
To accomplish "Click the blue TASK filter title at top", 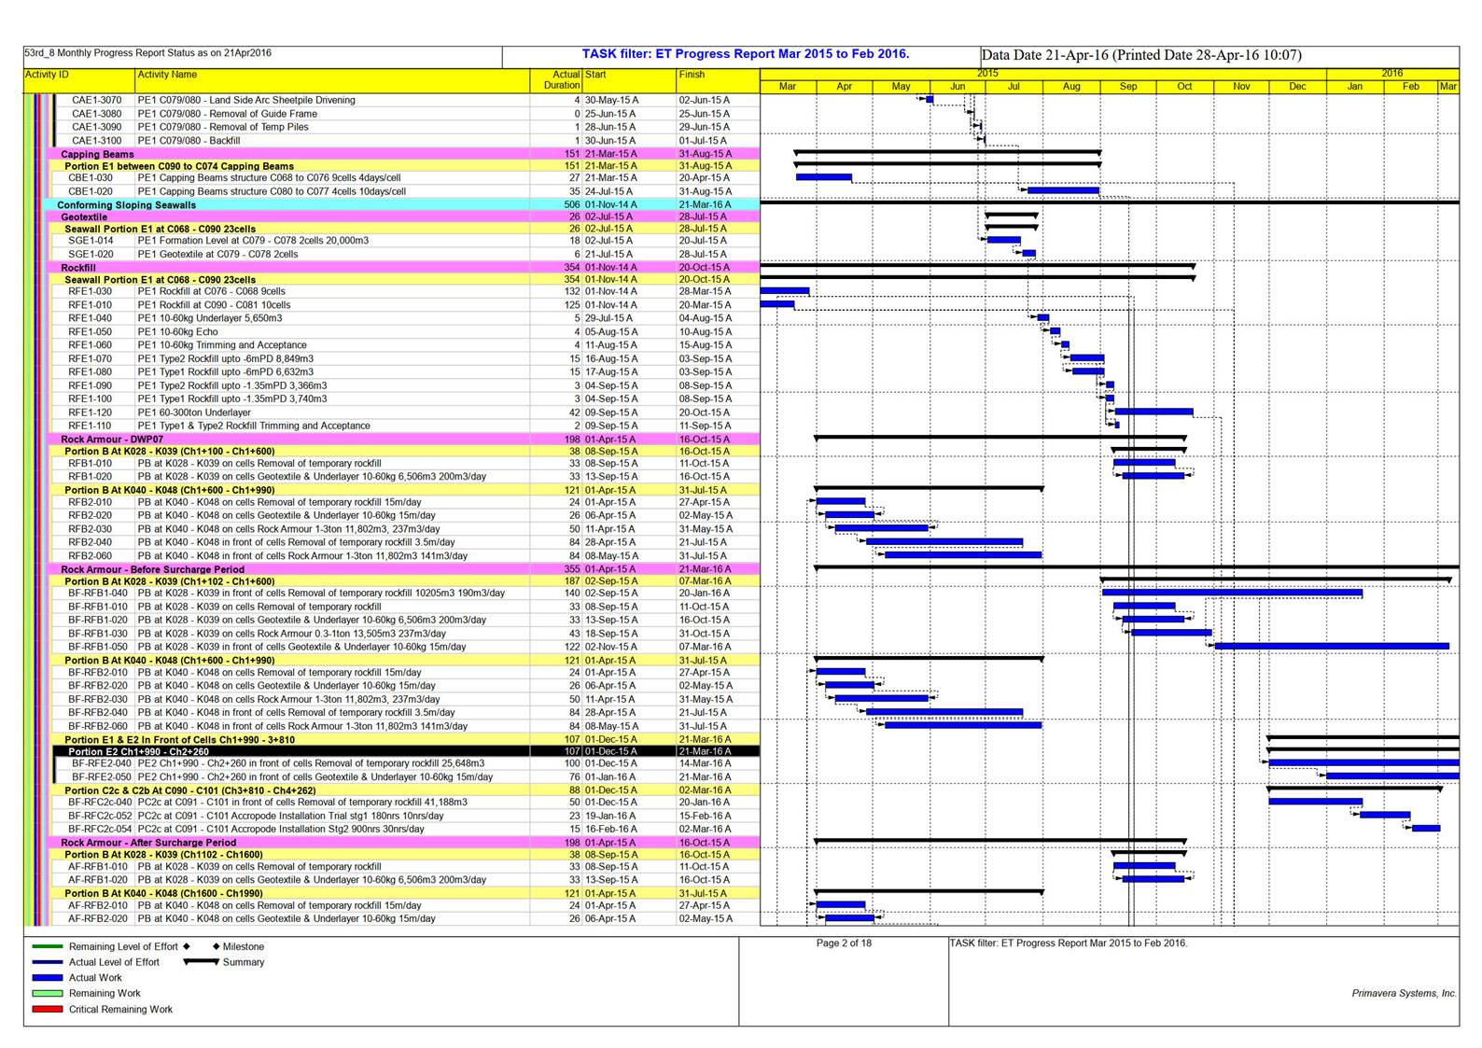I will coord(745,54).
